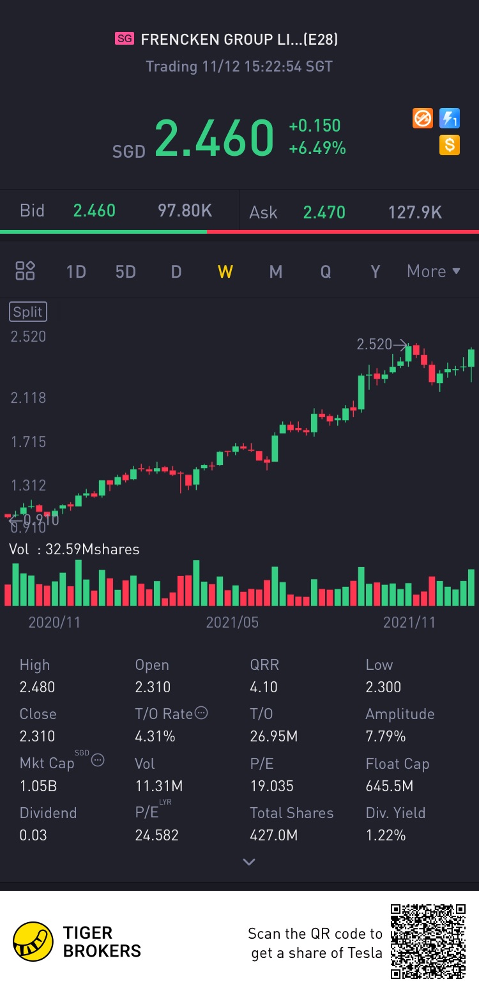
Task: Switch to the 5D chart tab
Action: [x=126, y=271]
